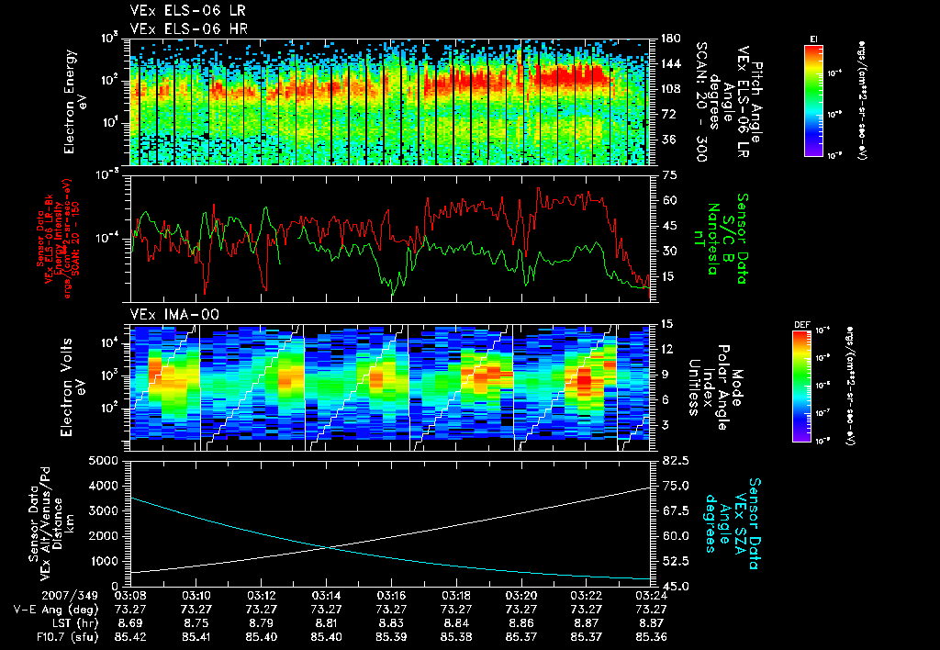Click the F10.7 value 85.42
The width and height of the screenshot is (940, 650).
coord(130,638)
